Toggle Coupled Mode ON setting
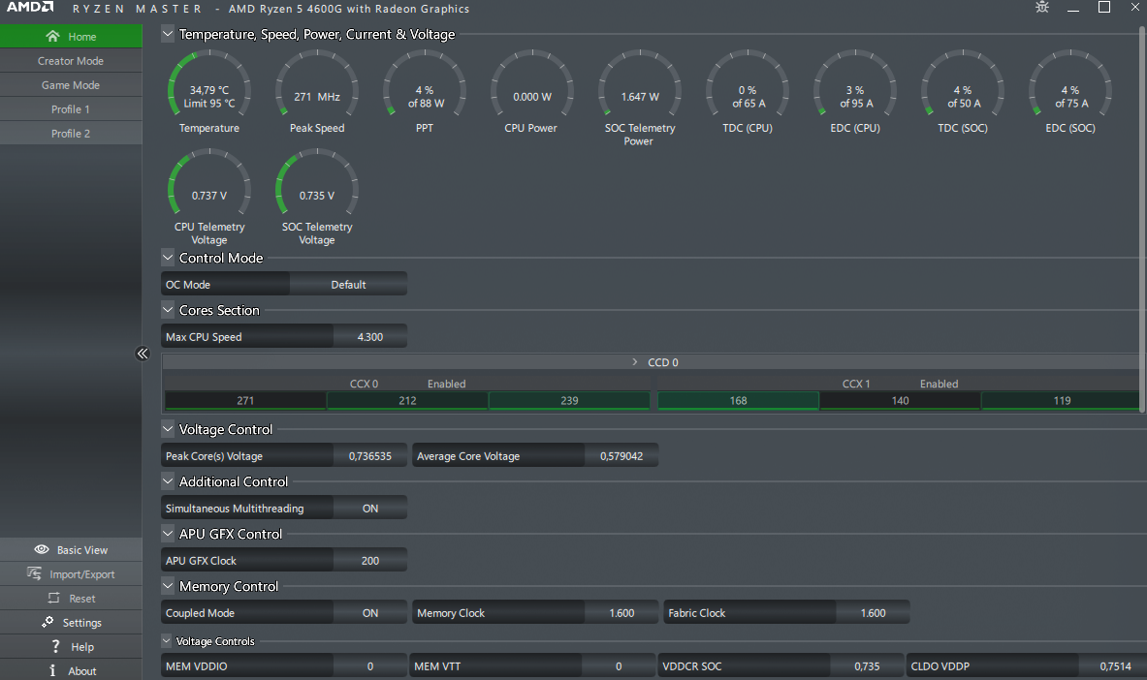Viewport: 1147px width, 680px height. tap(370, 613)
